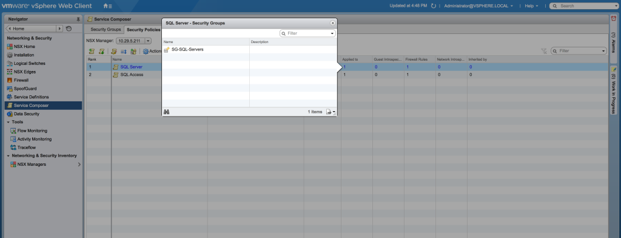Open NSX Managers inventory
The image size is (621, 238).
pos(32,164)
